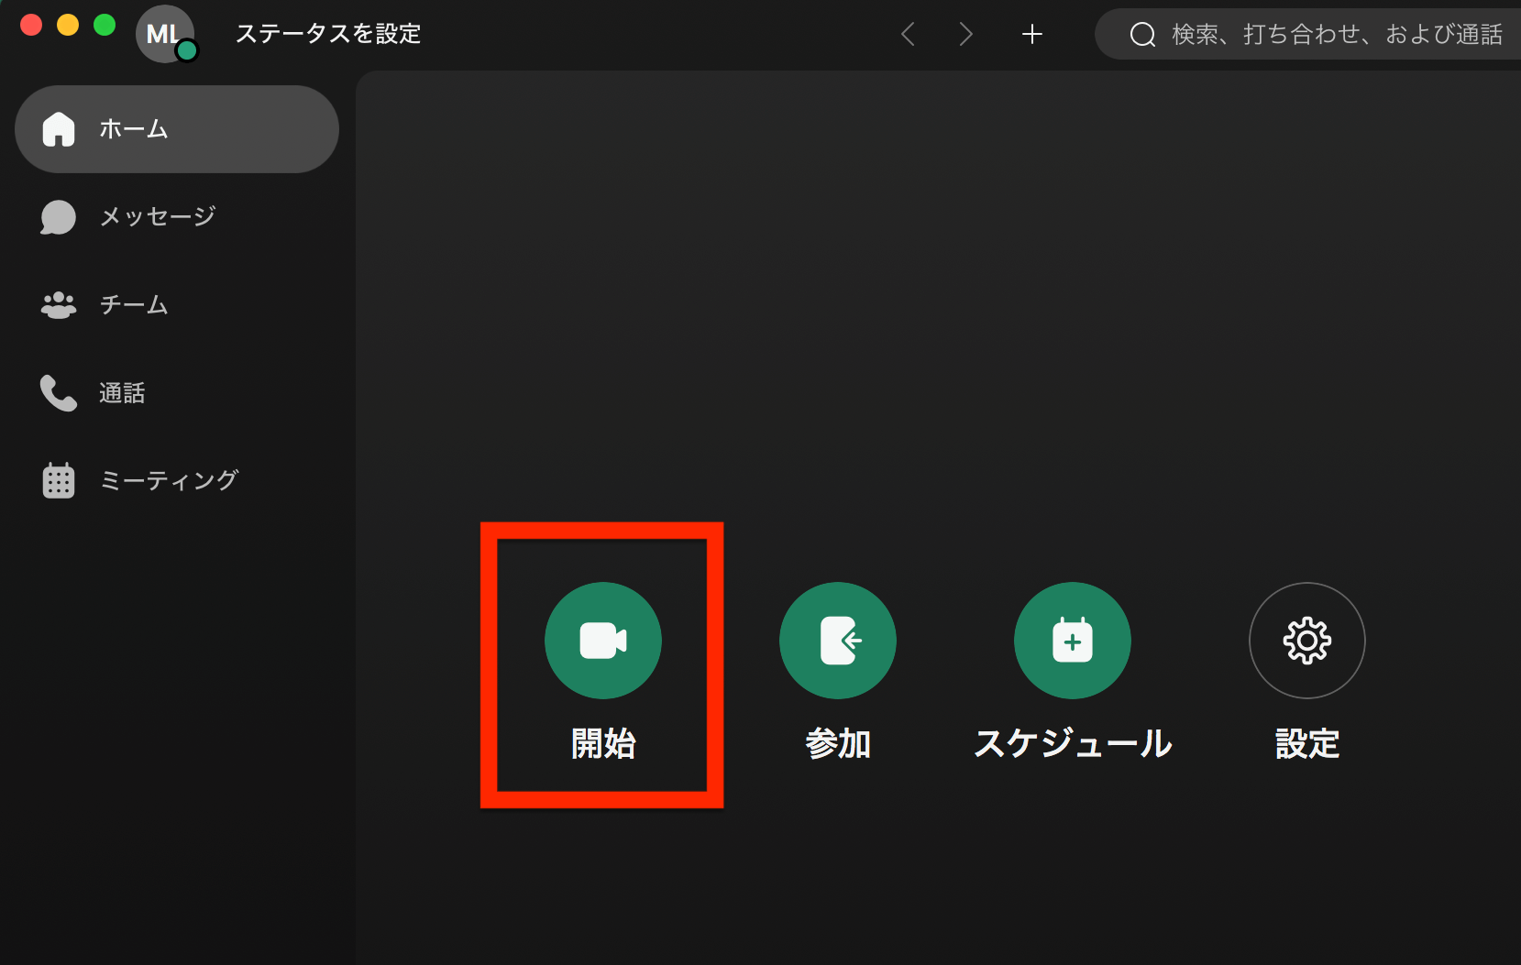Click the スケジュール button label
The width and height of the screenshot is (1521, 965).
tap(1072, 744)
